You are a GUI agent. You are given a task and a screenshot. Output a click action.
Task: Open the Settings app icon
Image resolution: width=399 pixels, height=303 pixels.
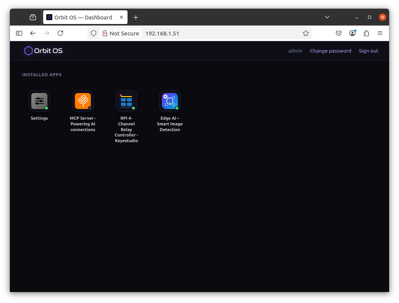pos(39,101)
